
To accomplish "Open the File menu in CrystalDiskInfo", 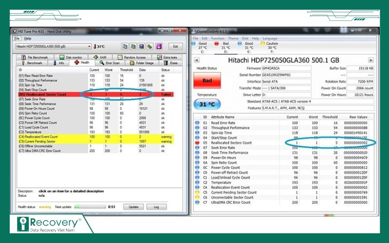I will (x=195, y=38).
